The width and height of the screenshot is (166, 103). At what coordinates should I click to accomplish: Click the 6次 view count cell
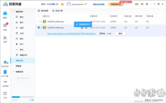tap(126, 22)
